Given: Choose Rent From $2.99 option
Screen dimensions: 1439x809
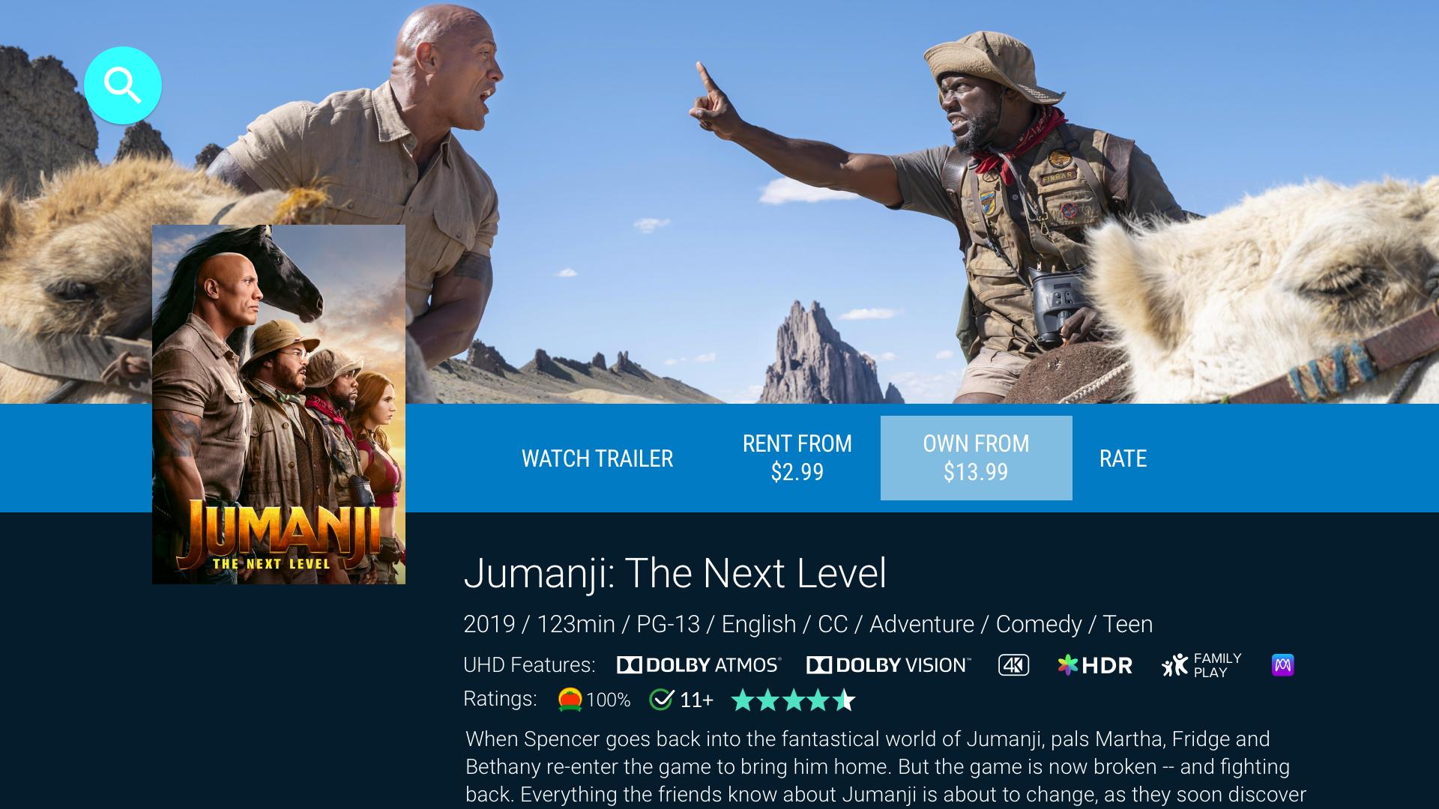Looking at the screenshot, I should 797,458.
